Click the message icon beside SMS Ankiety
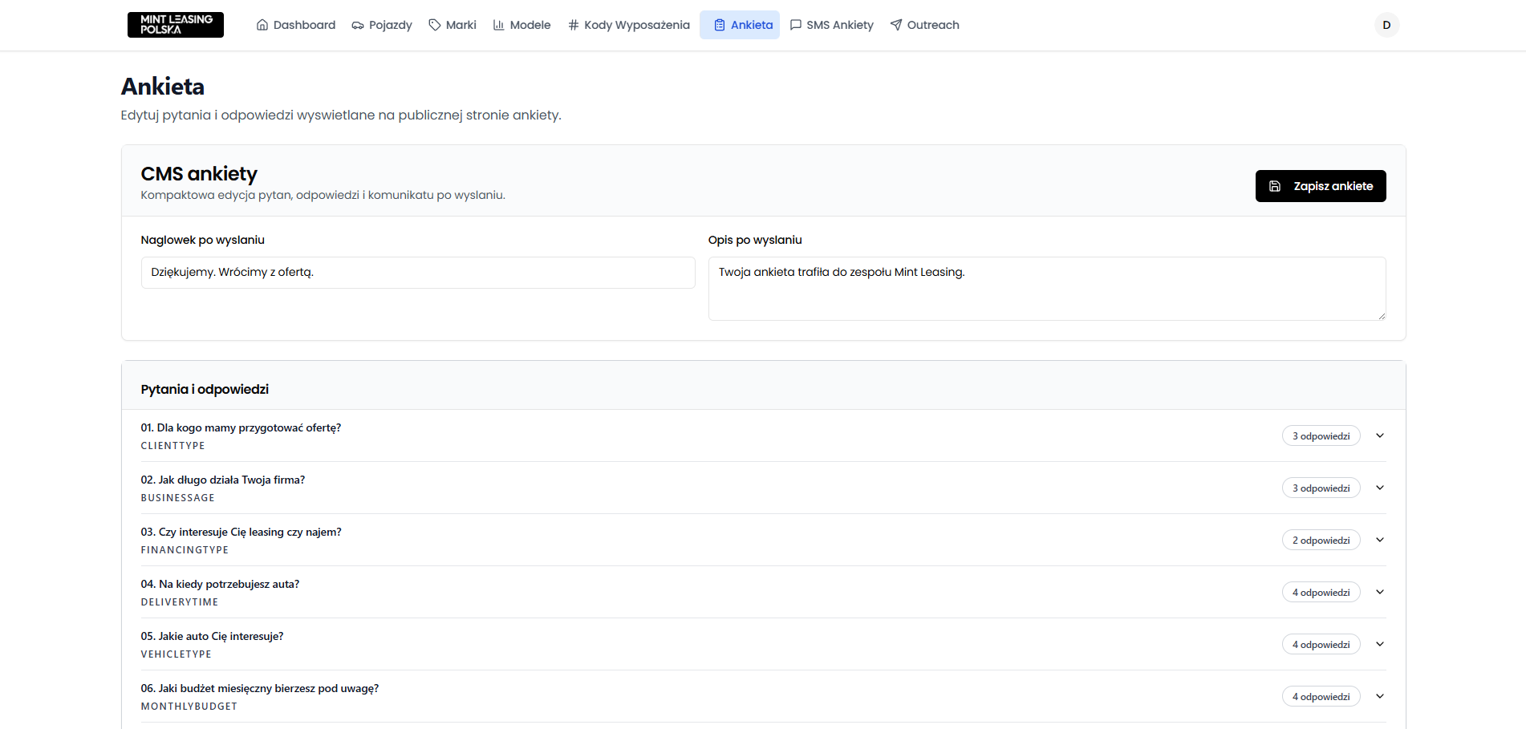This screenshot has width=1526, height=729. pyautogui.click(x=796, y=25)
